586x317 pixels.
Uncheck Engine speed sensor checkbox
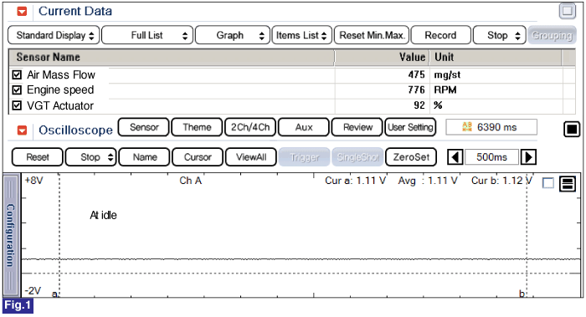tap(17, 90)
